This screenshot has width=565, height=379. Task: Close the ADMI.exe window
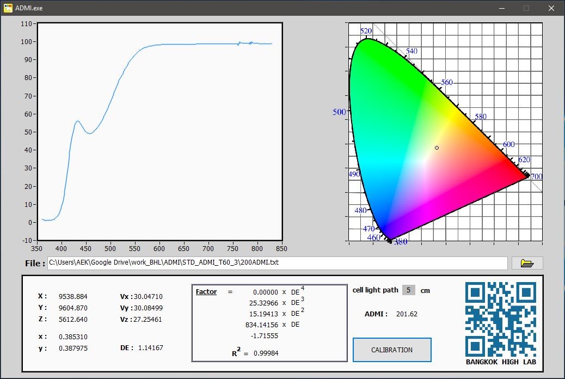[x=551, y=8]
